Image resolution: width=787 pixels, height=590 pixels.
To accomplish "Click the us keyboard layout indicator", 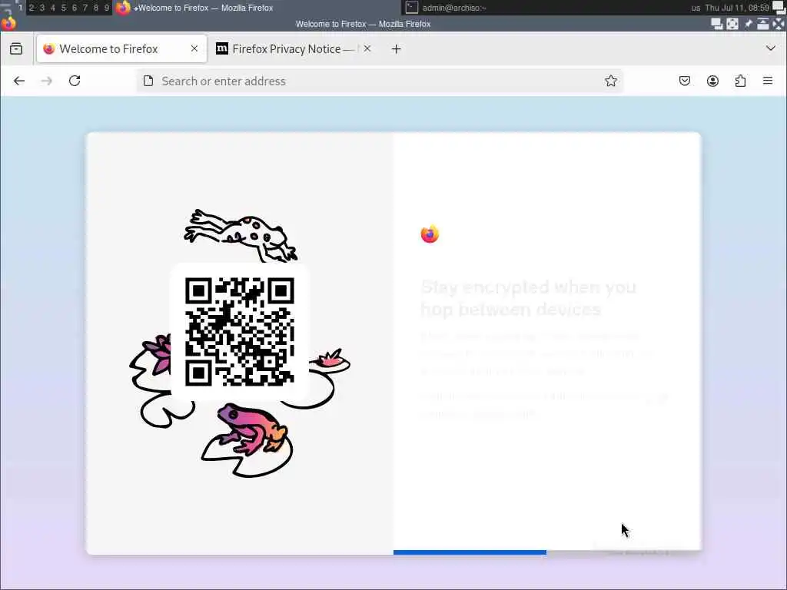I will tap(696, 8).
